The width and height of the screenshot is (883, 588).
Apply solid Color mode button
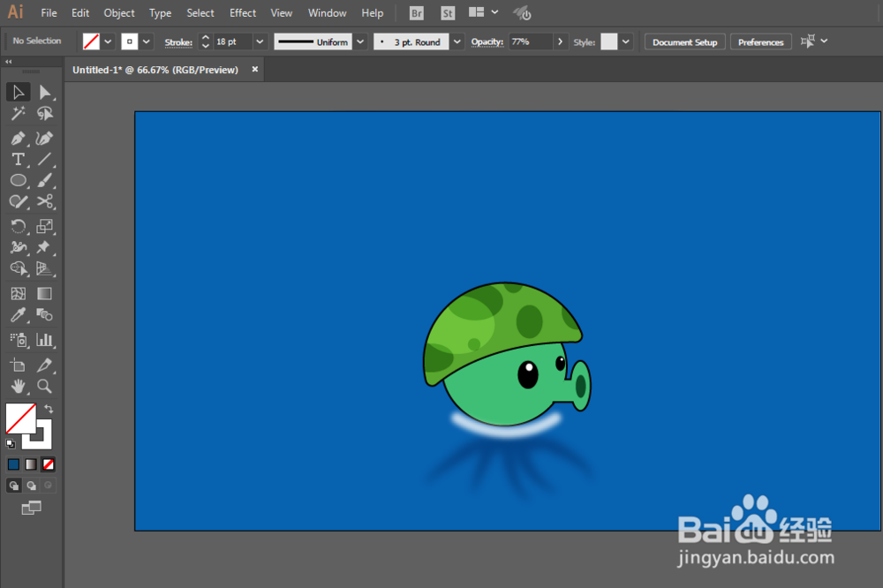coord(13,464)
